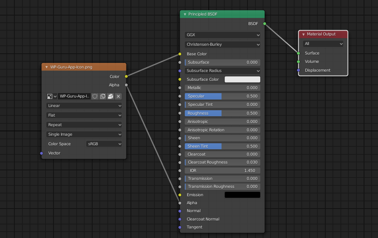Create a copy of the image datablock

(x=103, y=96)
